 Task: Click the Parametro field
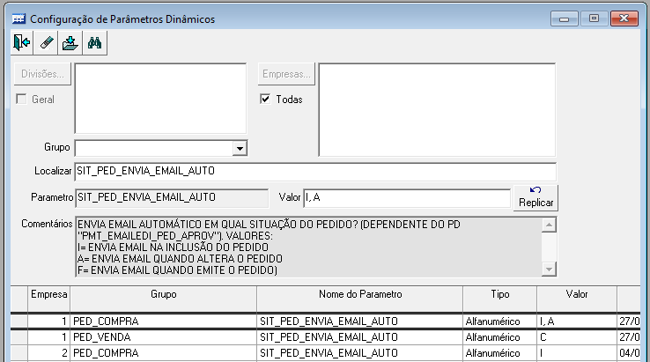pos(172,198)
